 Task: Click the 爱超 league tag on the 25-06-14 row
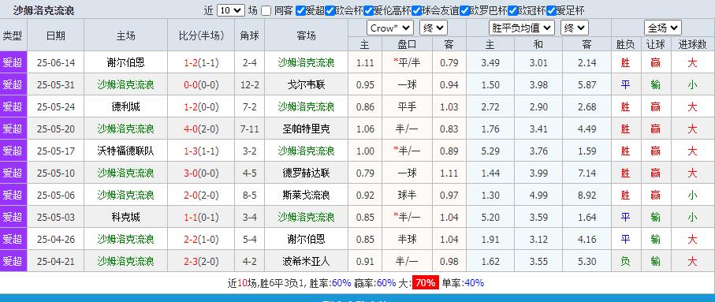tap(13, 62)
